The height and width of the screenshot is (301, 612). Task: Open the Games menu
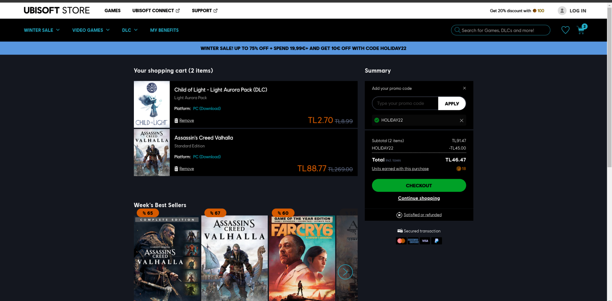(x=113, y=11)
